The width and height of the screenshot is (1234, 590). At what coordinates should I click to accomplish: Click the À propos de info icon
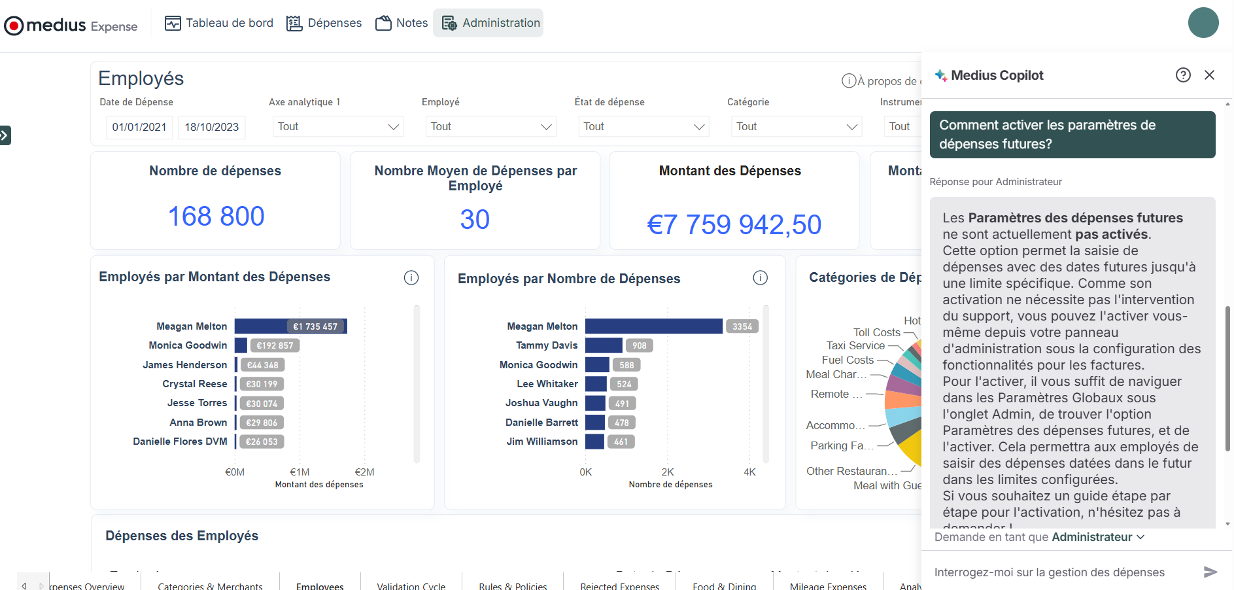click(x=848, y=81)
